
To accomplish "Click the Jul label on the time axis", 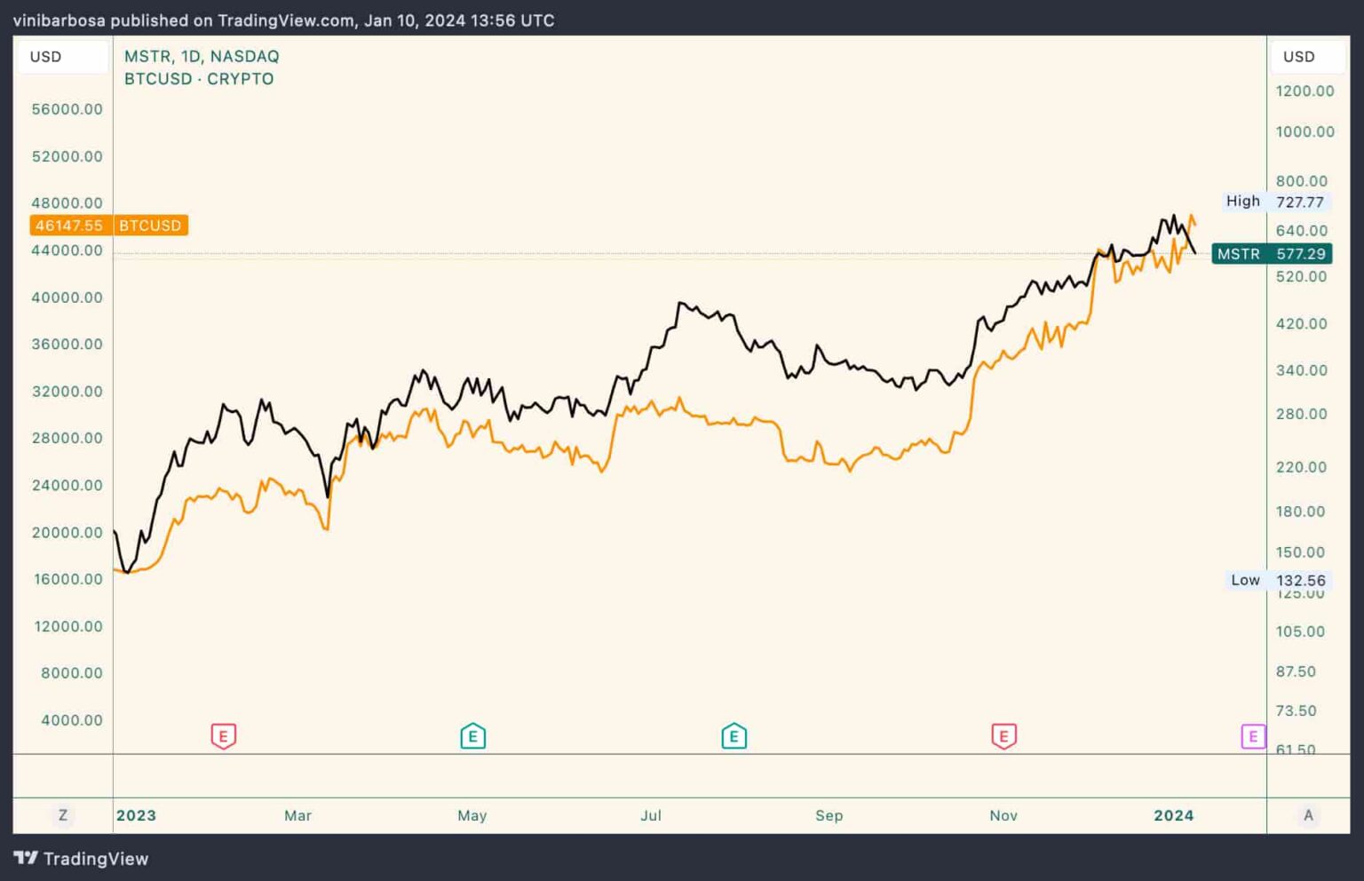I will 651,814.
